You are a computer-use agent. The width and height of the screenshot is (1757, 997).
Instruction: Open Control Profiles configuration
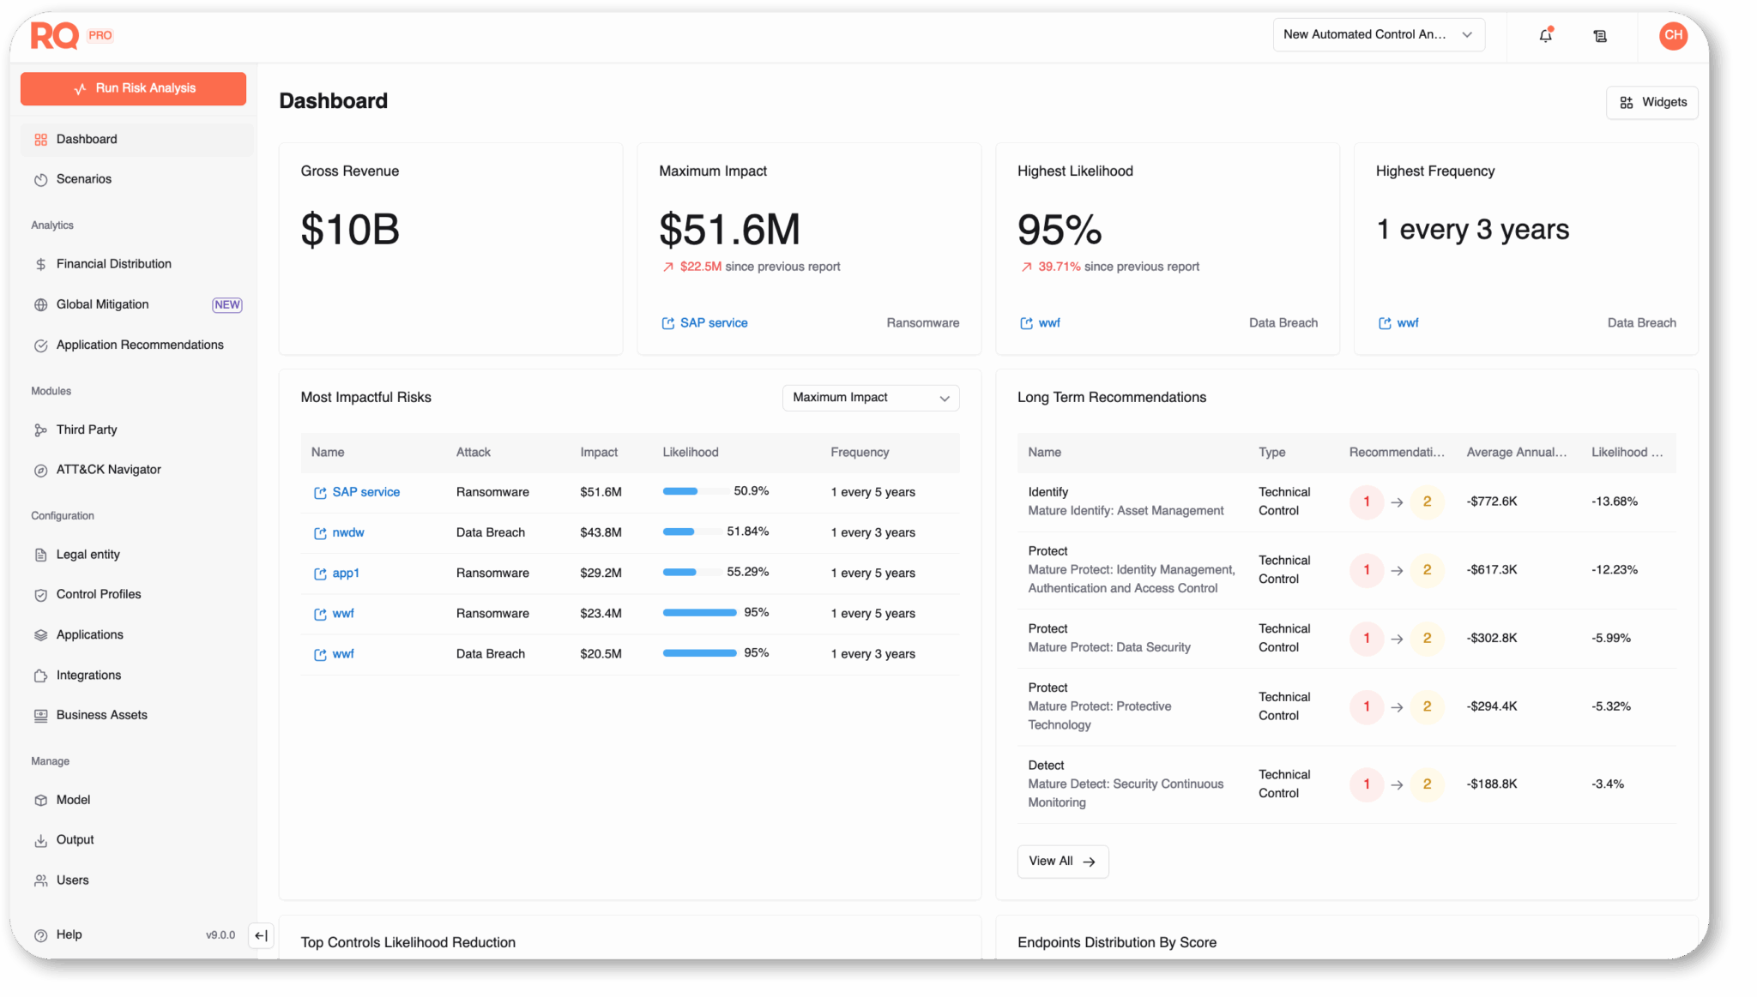click(99, 594)
